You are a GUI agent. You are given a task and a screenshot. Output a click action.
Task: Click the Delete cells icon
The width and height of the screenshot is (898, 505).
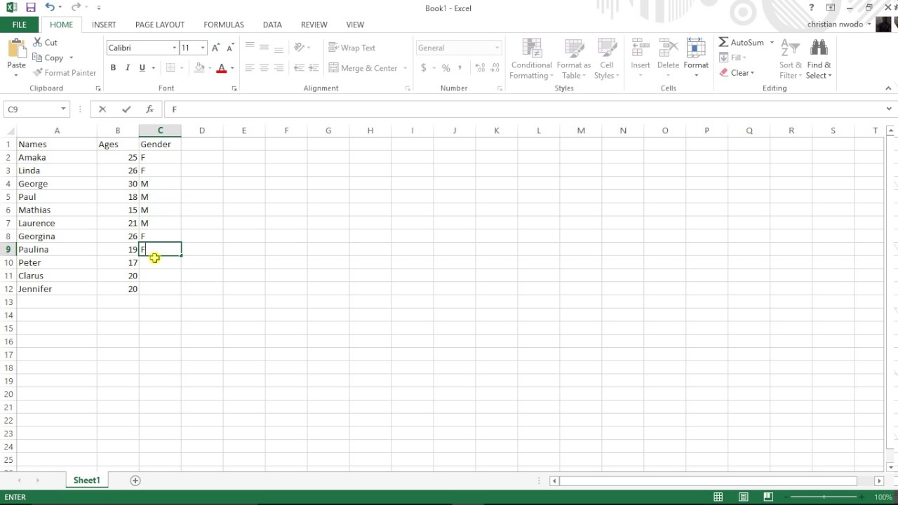[668, 48]
